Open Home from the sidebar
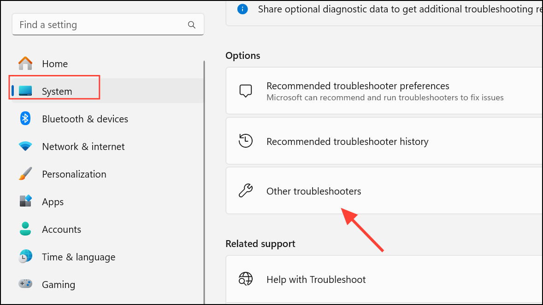 (x=55, y=63)
